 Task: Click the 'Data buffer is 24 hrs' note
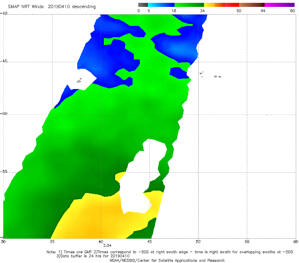point(93,256)
